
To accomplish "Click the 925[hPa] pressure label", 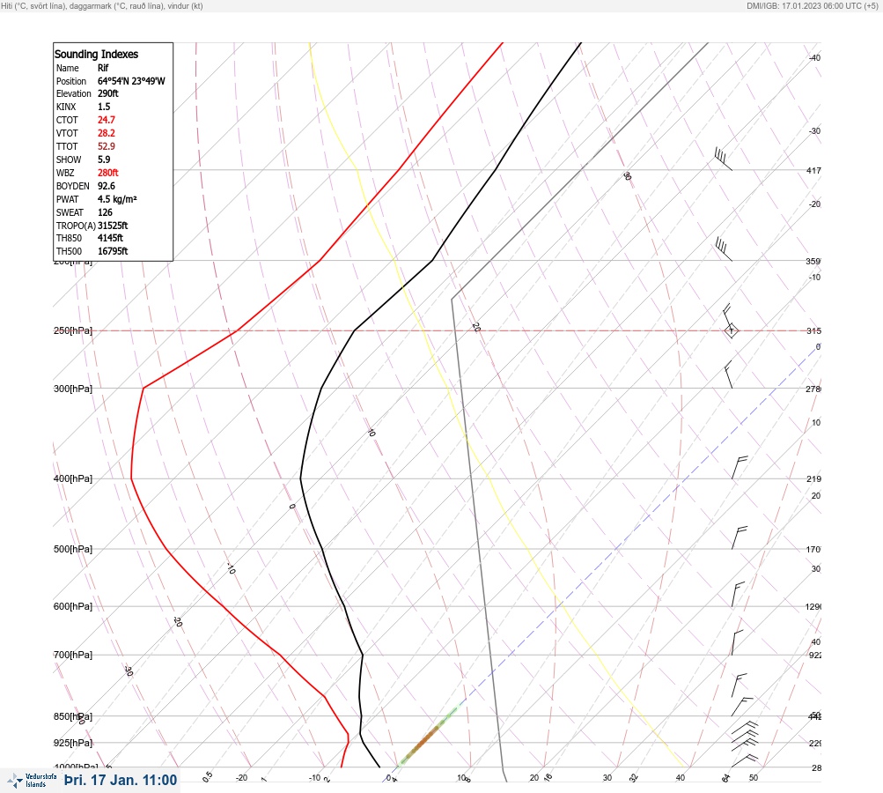I will (73, 743).
